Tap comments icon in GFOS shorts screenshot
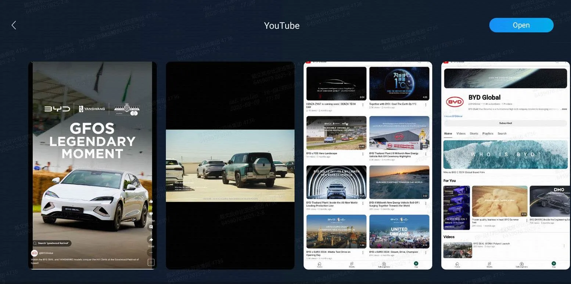Image resolution: width=571 pixels, height=284 pixels. tap(151, 227)
